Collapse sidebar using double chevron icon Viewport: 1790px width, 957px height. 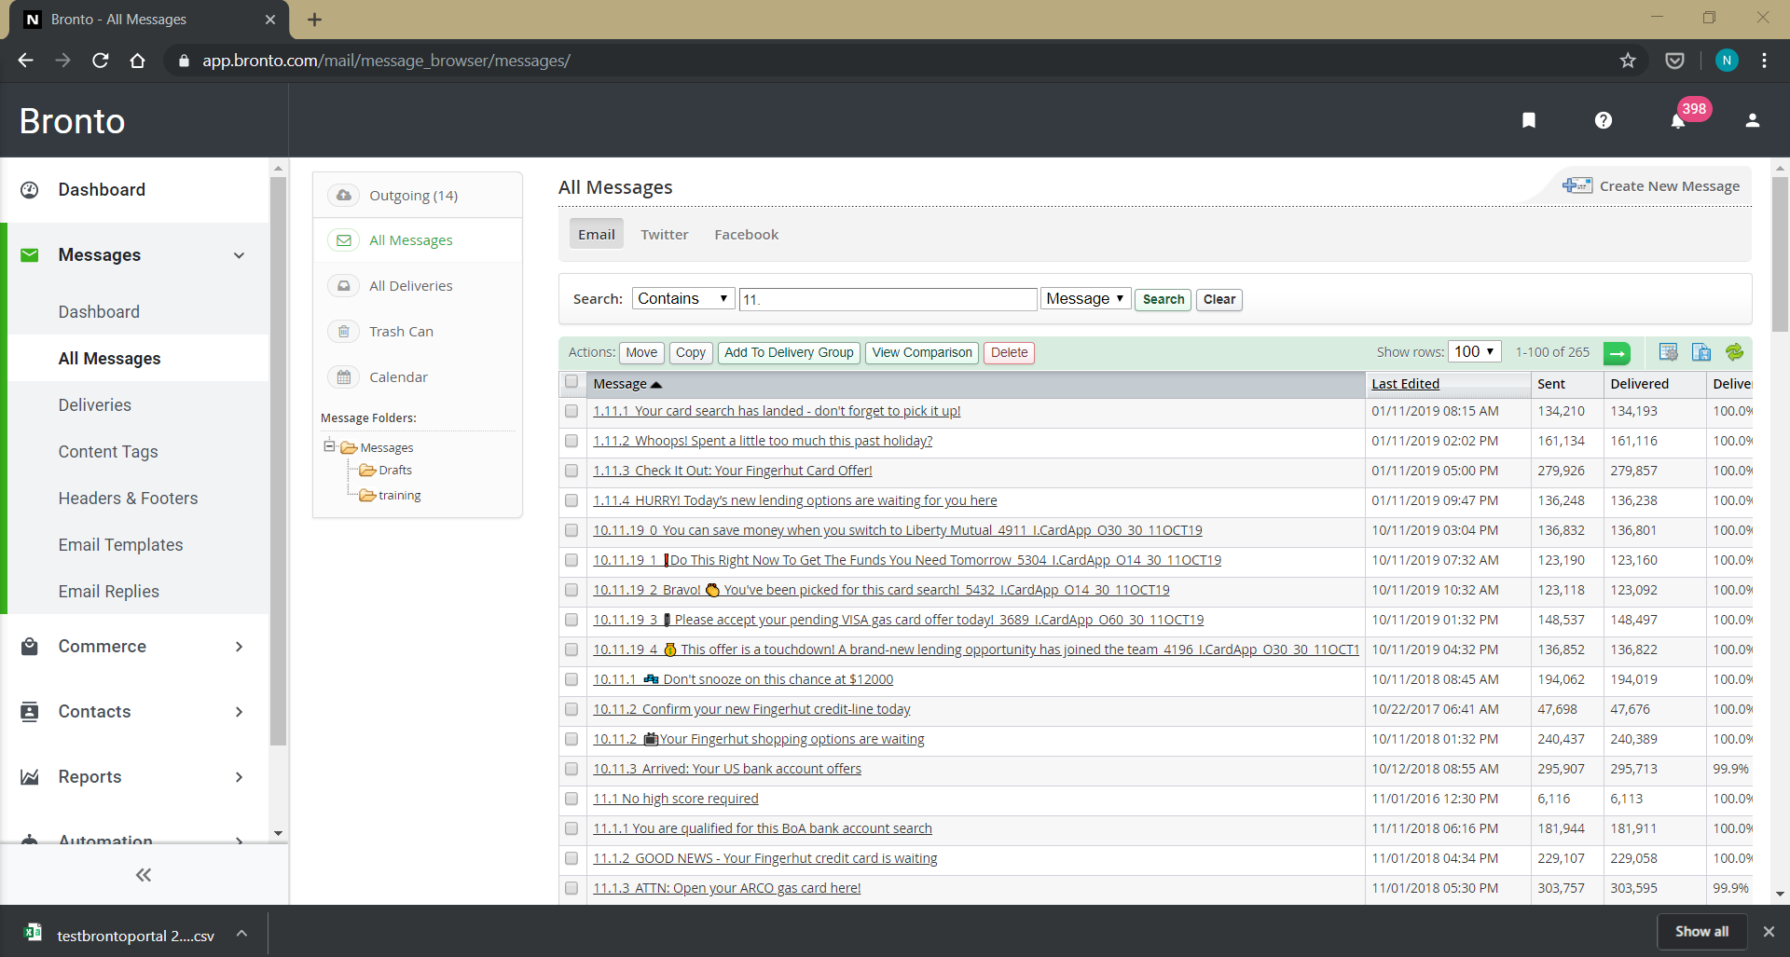pyautogui.click(x=144, y=874)
